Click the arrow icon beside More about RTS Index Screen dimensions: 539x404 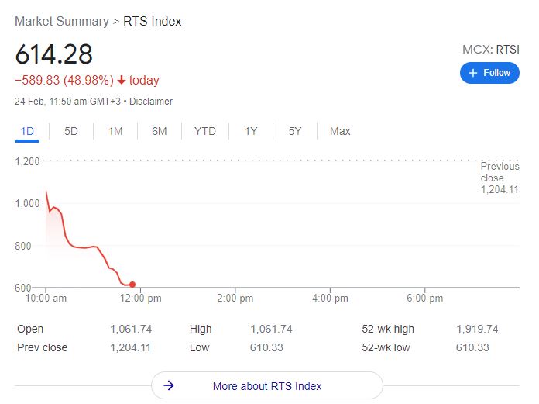click(x=170, y=385)
